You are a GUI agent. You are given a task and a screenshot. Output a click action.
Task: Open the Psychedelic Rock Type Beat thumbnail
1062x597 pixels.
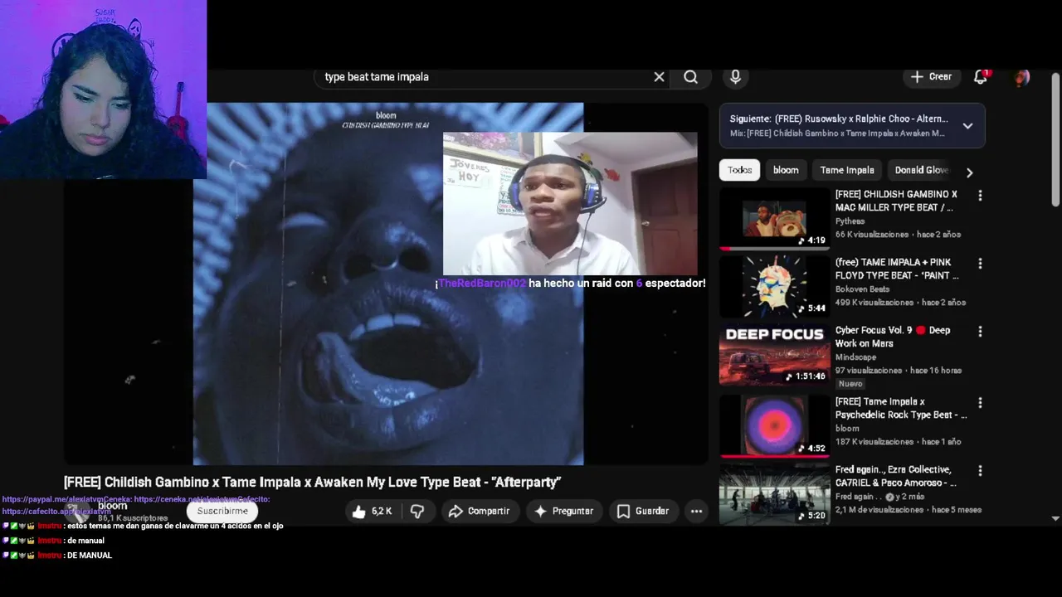774,426
